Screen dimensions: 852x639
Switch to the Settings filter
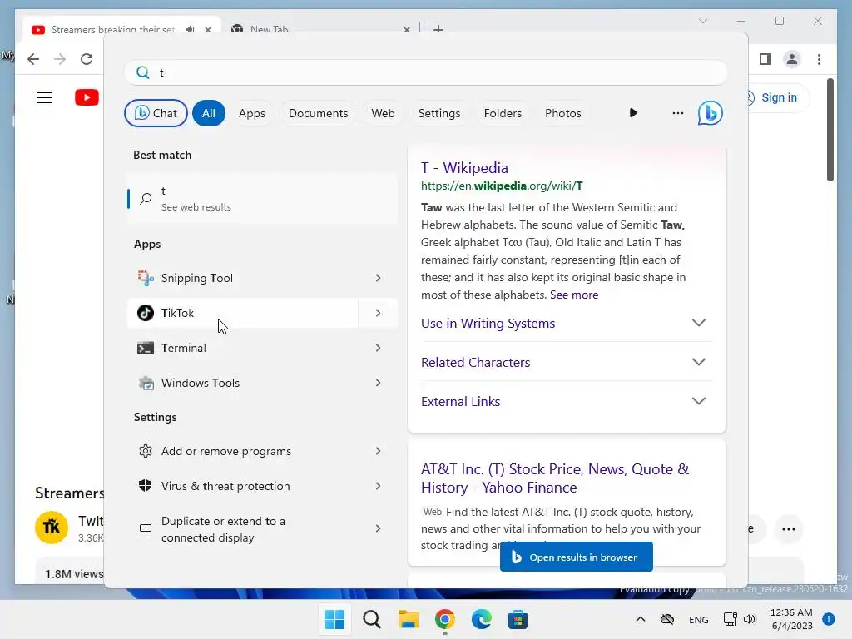tap(439, 113)
